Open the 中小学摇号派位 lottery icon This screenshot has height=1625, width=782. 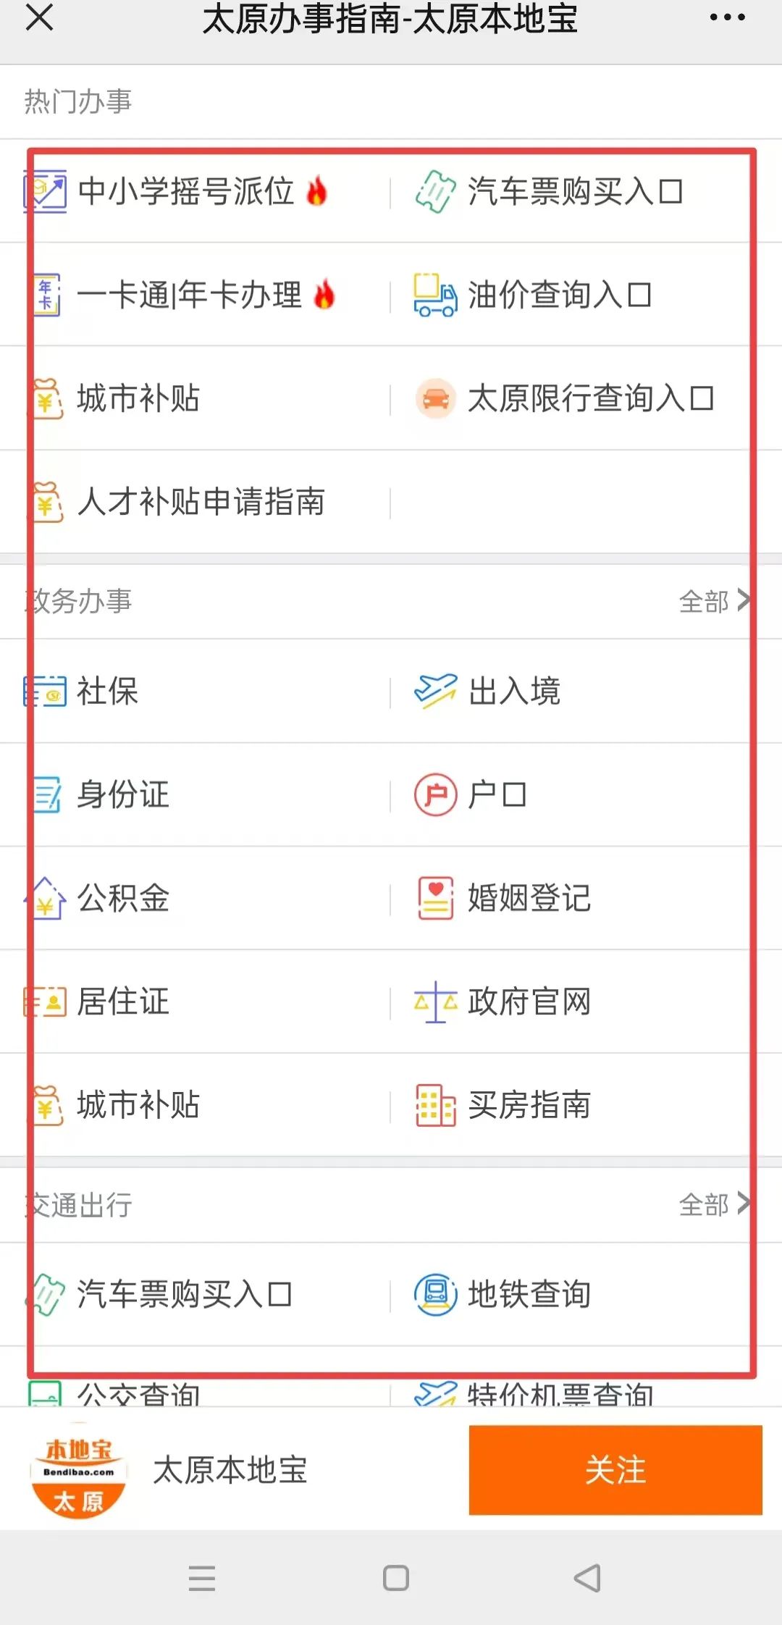tap(45, 191)
